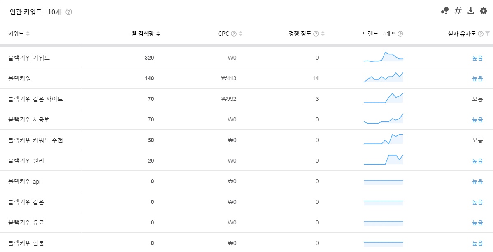Click trend graph for 블랙키위 키워드
The width and height of the screenshot is (493, 252).
pyautogui.click(x=383, y=57)
